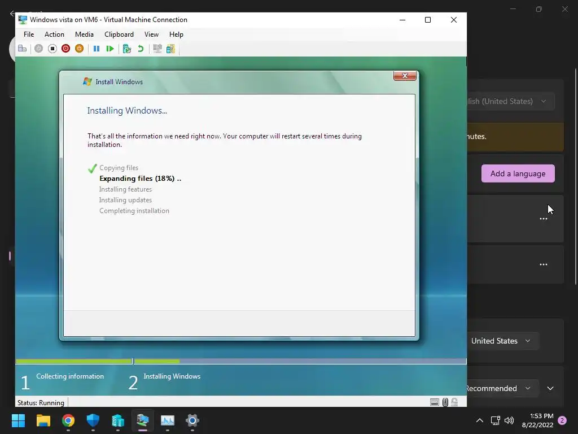Create a checkpoint with toolbar icon
This screenshot has width=578, height=434.
coord(127,49)
